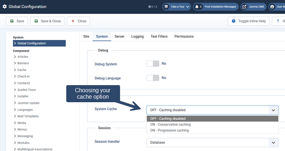Viewport: 285px width, 151px height.
Task: Open Articles component settings
Action: click(x=23, y=57)
